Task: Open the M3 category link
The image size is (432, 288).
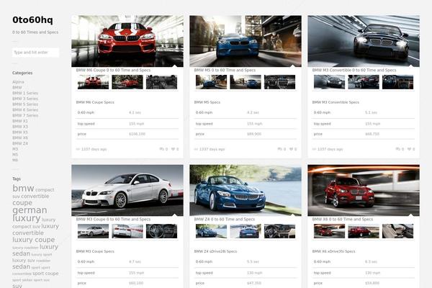Action: coord(15,149)
